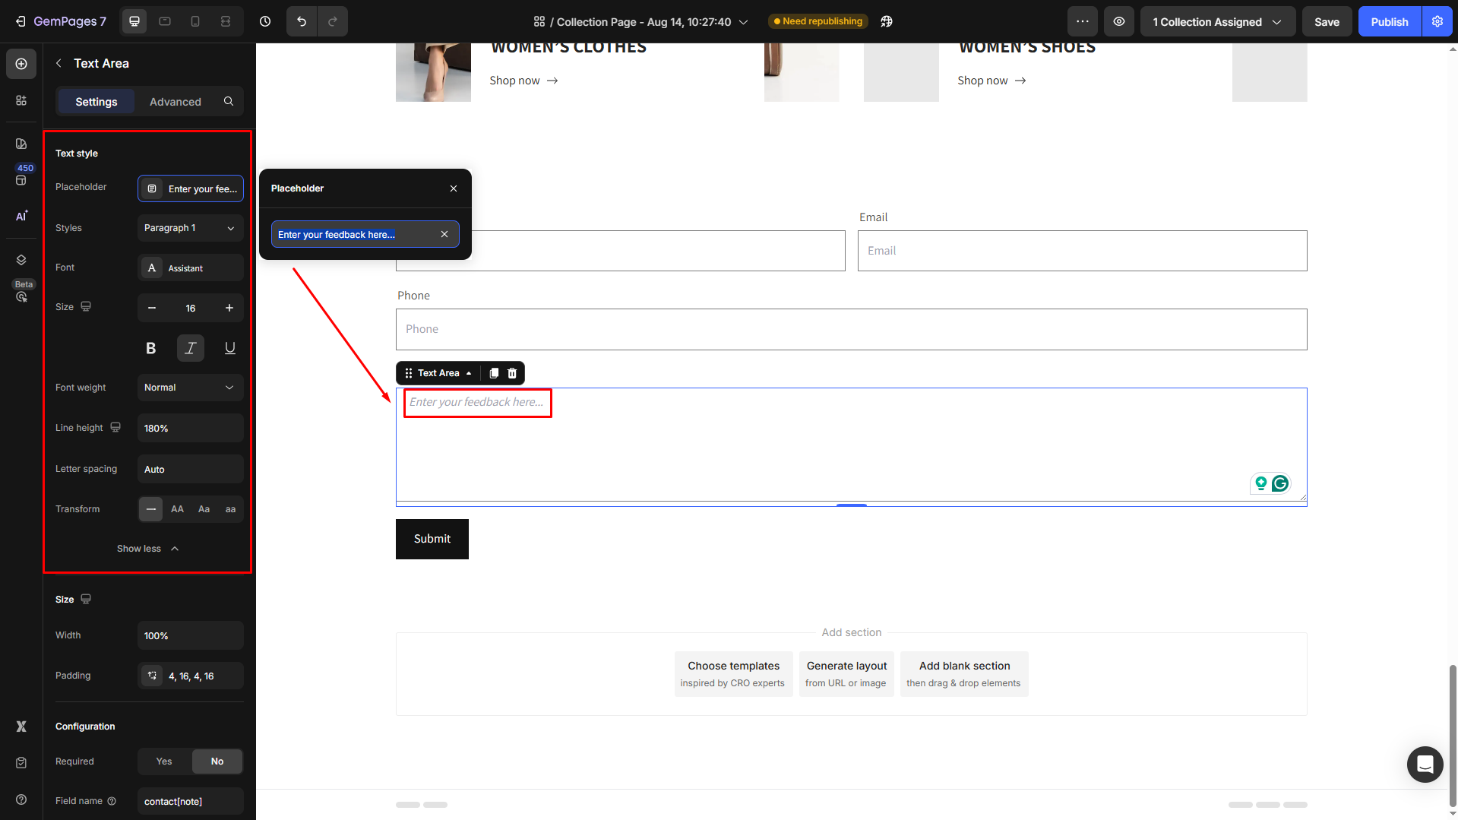Image resolution: width=1458 pixels, height=820 pixels.
Task: Set Required option to Yes
Action: click(164, 761)
